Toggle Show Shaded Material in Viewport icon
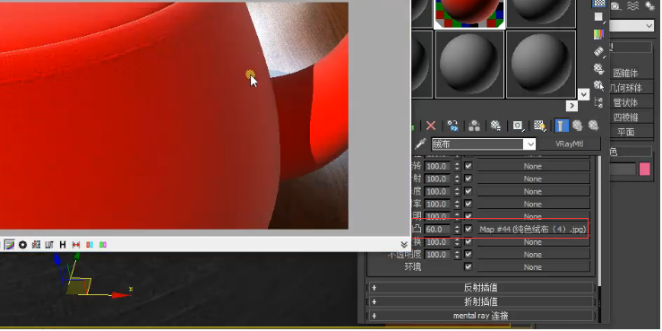Image resolution: width=662 pixels, height=331 pixels. coord(539,126)
